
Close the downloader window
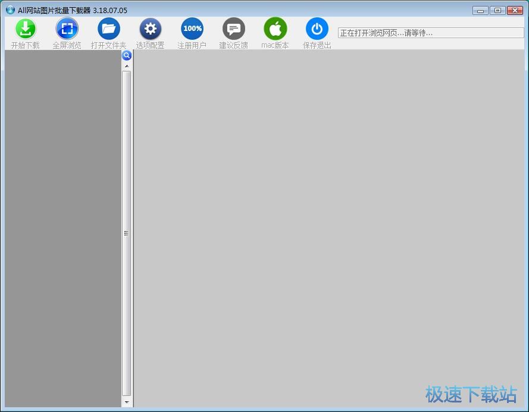click(x=515, y=11)
